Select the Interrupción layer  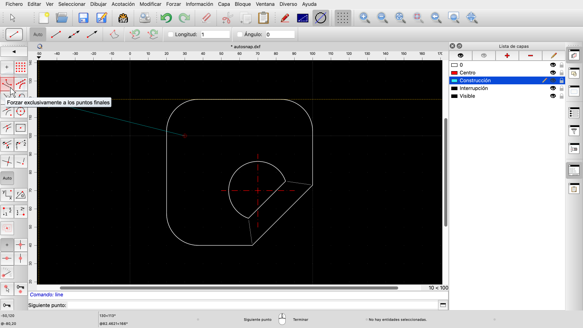[473, 88]
